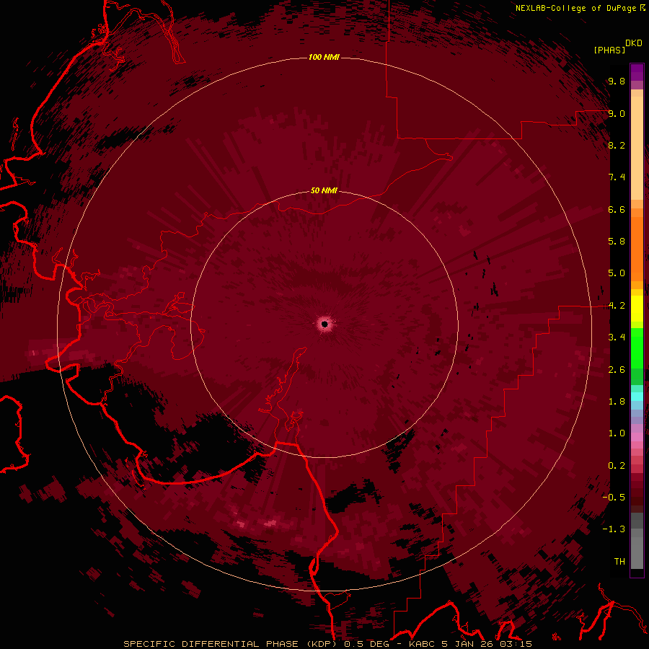The image size is (649, 649).
Task: Click the -1.3 legend value
Action: (614, 529)
